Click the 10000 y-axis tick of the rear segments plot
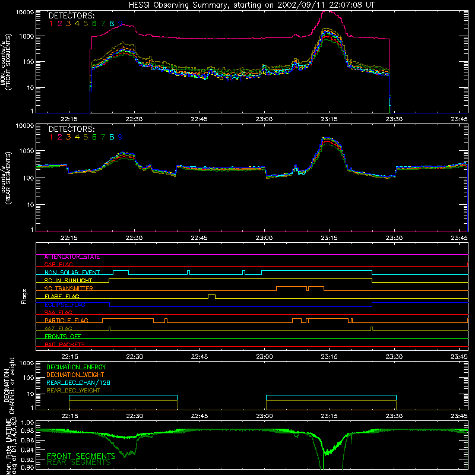Viewport: 475px width, 475px height. click(x=25, y=125)
